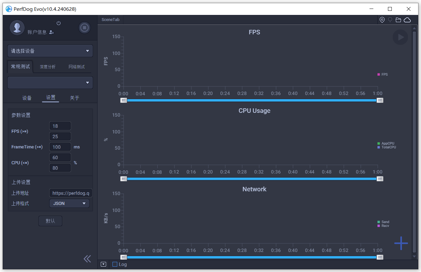Click the right handle of the Network range slider
This screenshot has height=272, width=421.
click(380, 257)
